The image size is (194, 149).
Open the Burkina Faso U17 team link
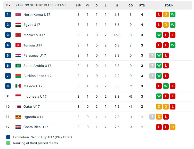pyautogui.click(x=37, y=76)
